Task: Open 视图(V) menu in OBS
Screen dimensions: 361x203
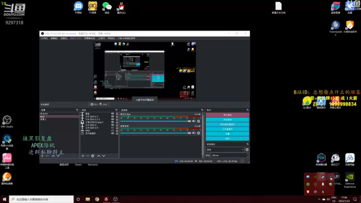Action: click(x=64, y=38)
